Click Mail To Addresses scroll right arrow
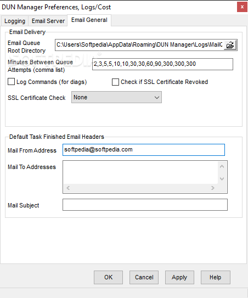Viewport: 248px width, 298px height. (213, 188)
